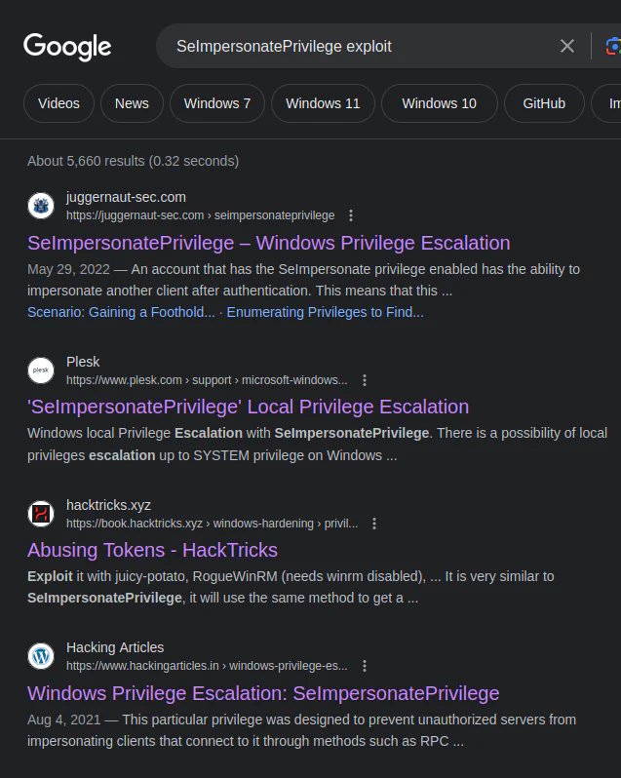This screenshot has height=778, width=621.
Task: Open more options for Hacking Articles result
Action: (x=365, y=666)
